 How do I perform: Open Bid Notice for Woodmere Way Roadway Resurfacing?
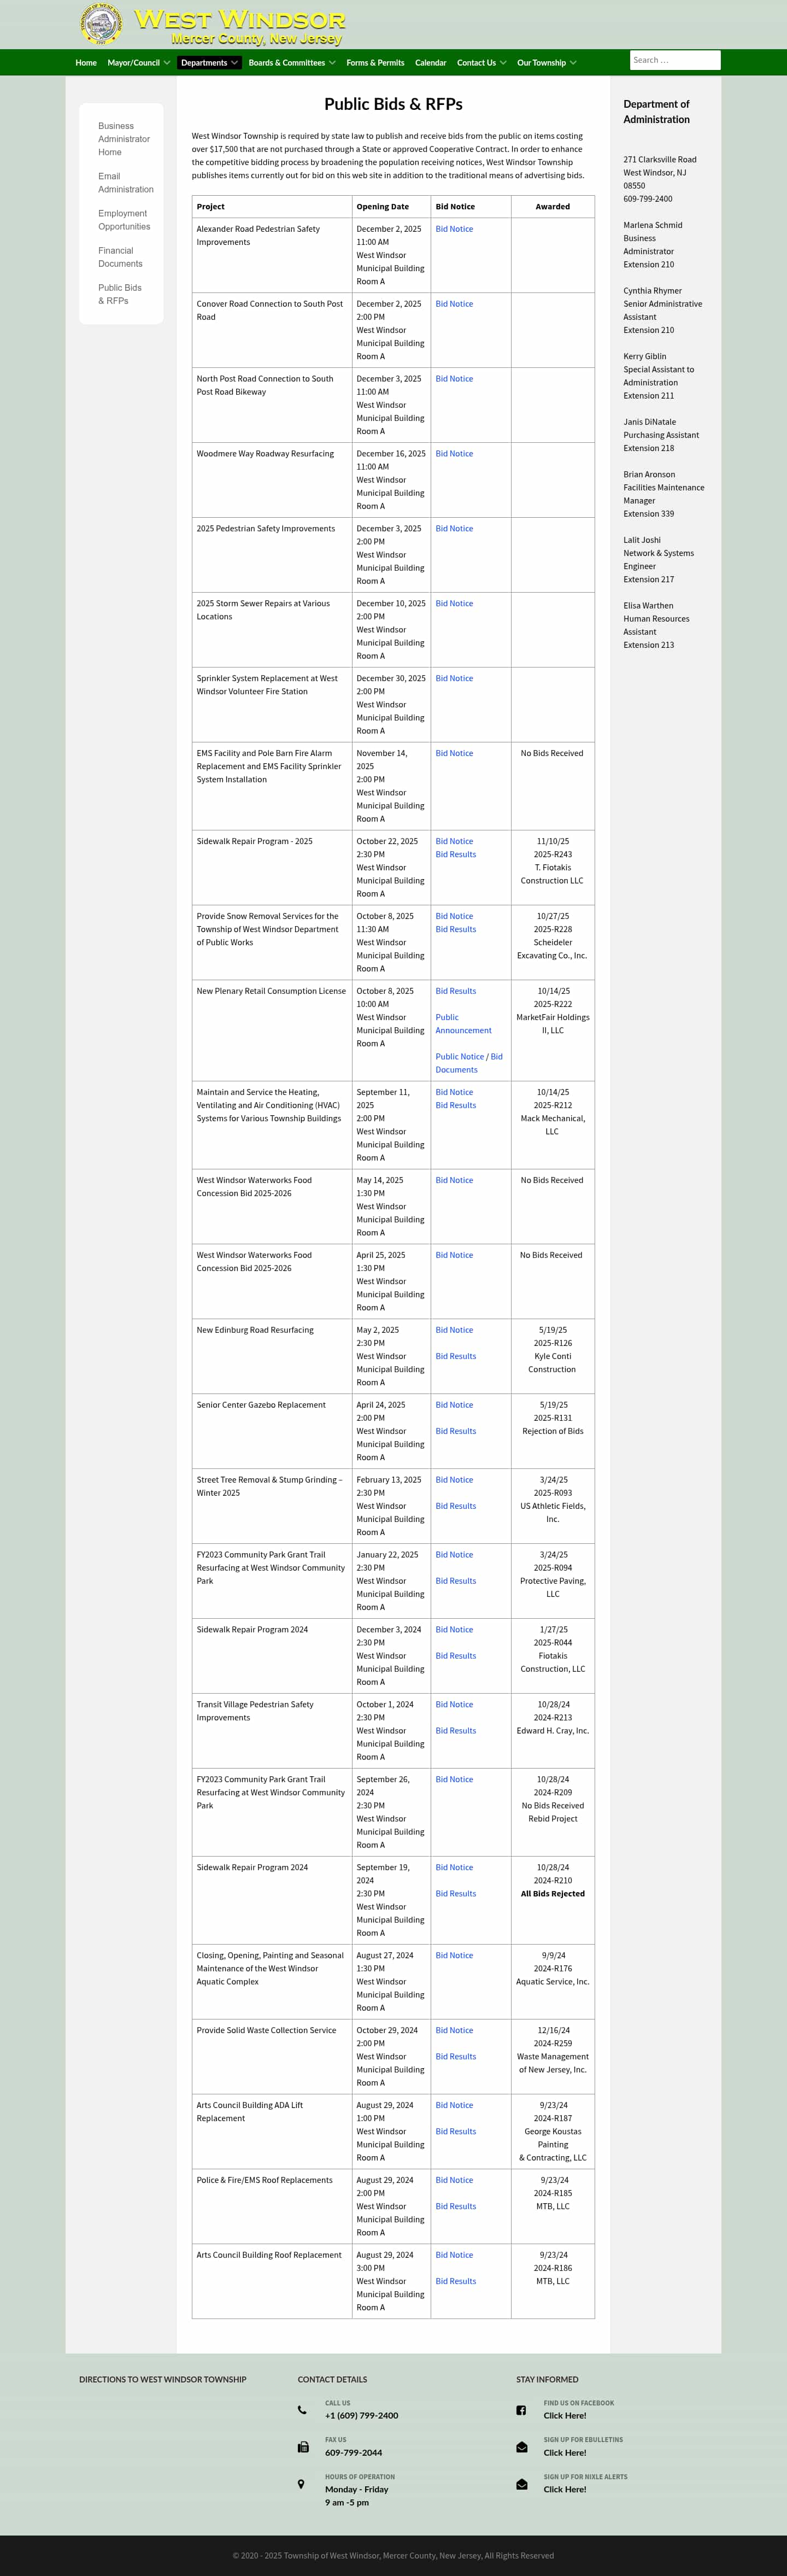point(454,454)
